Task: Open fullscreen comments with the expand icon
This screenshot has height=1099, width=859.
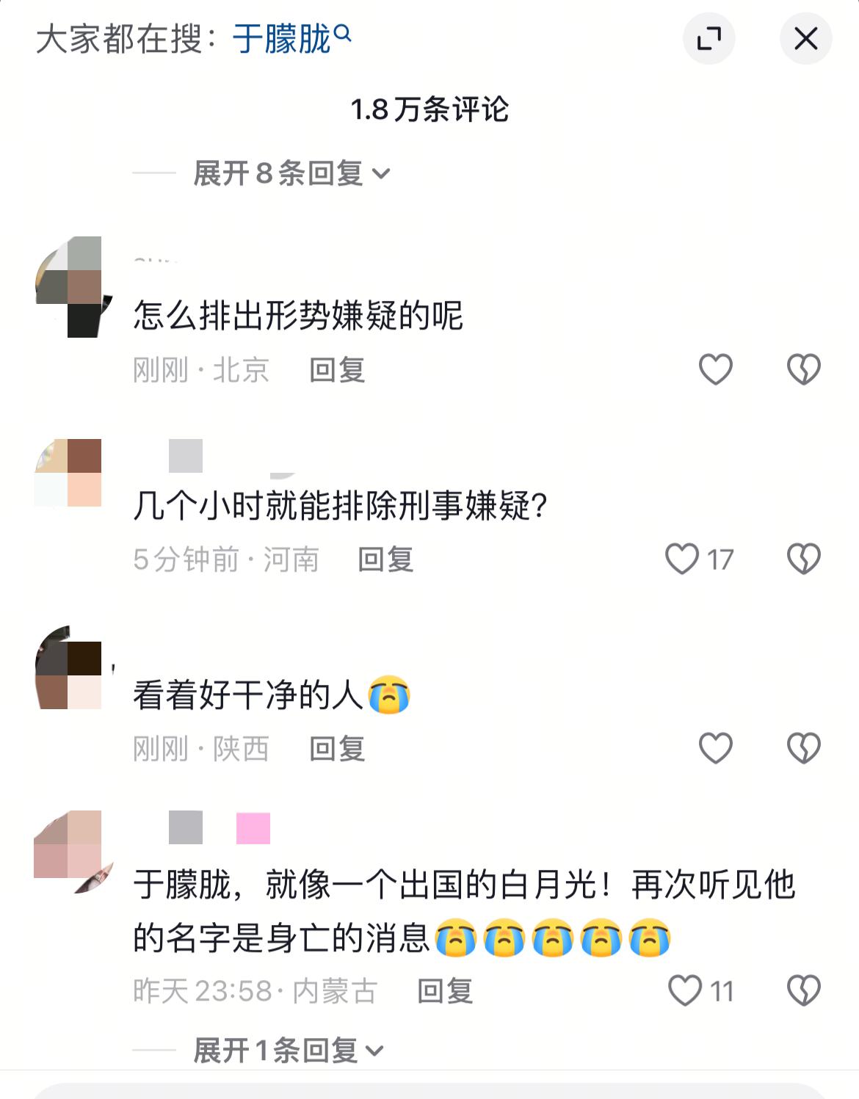Action: (x=708, y=38)
